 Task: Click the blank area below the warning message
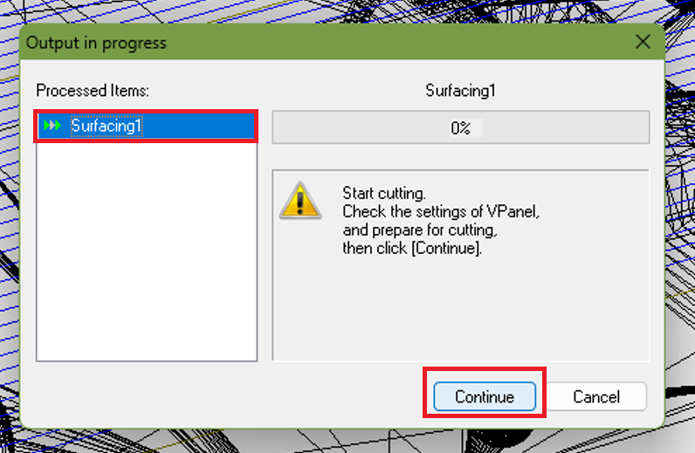(x=461, y=308)
